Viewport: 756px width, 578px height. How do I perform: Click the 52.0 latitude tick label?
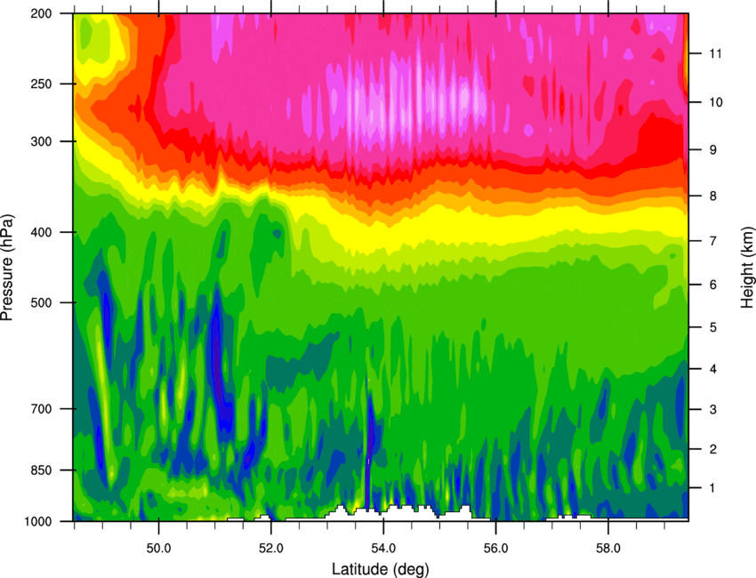click(271, 548)
